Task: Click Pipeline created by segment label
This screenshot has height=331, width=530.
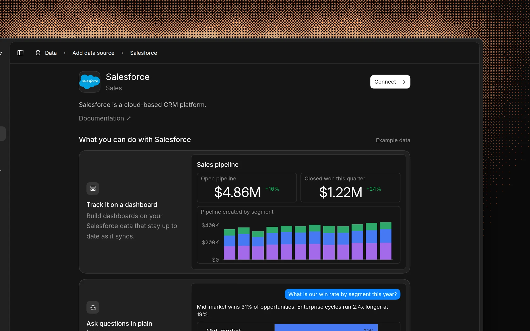Action: pos(237,212)
